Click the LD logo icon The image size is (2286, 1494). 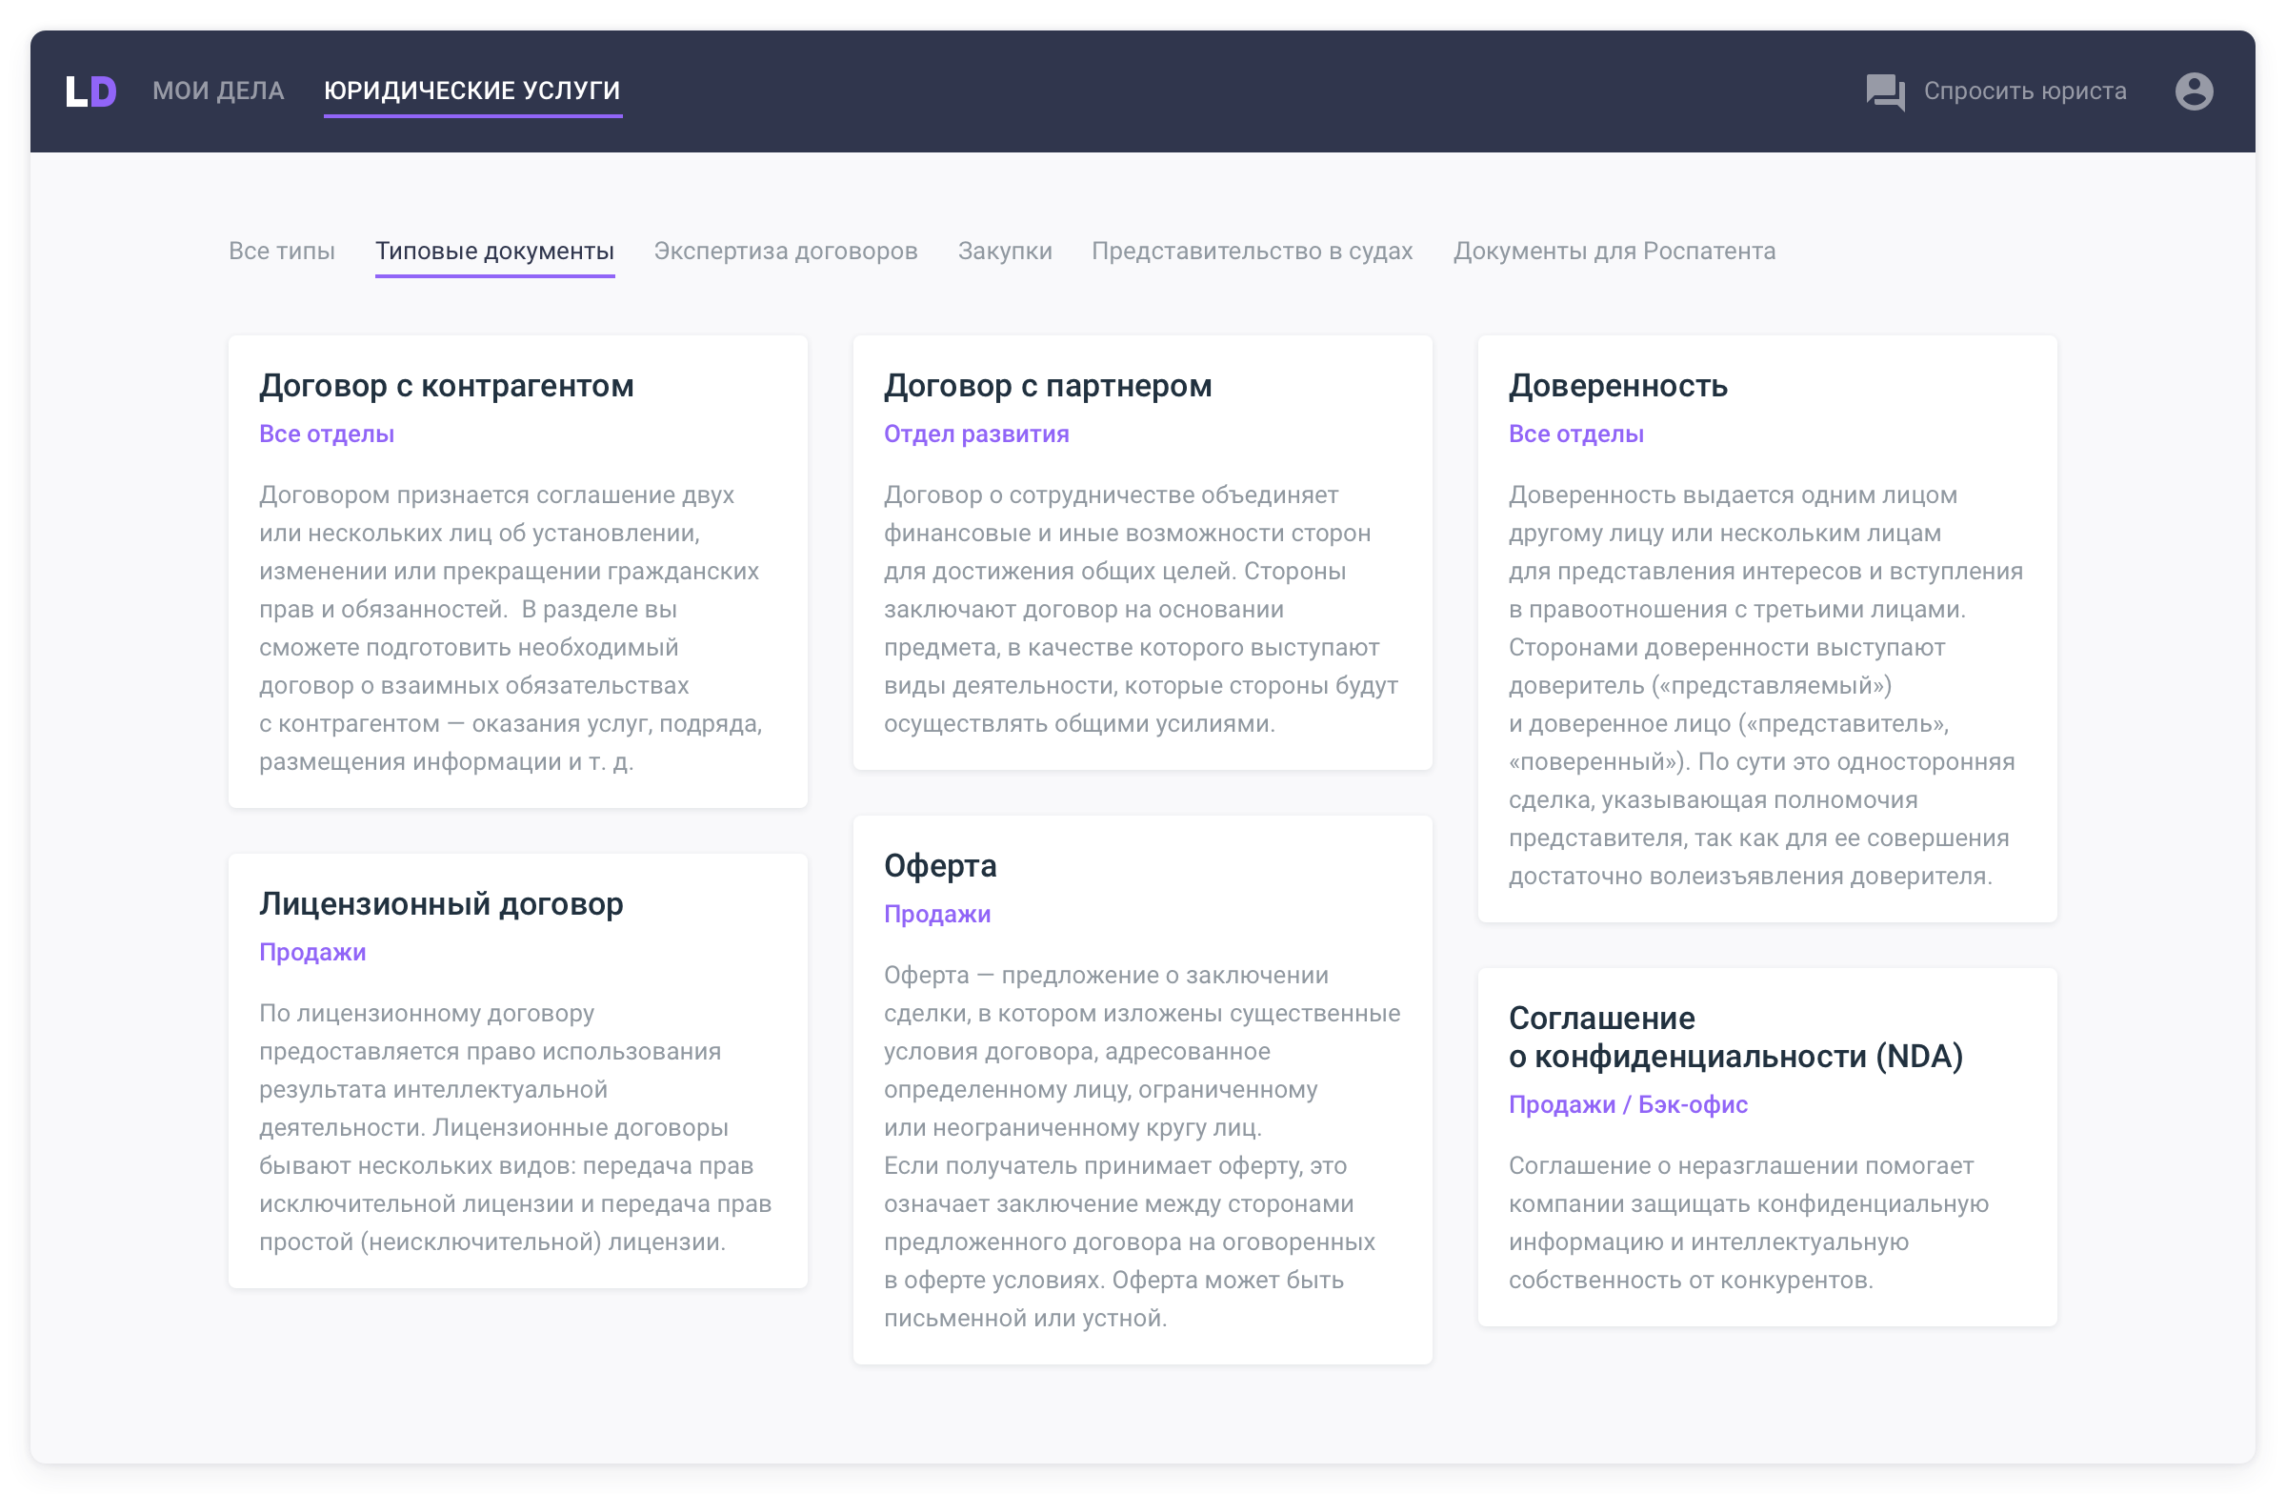tap(91, 91)
